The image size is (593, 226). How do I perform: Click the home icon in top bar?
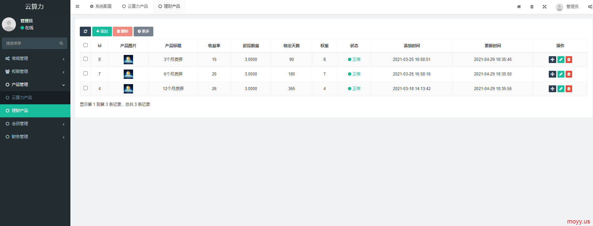pyautogui.click(x=519, y=7)
